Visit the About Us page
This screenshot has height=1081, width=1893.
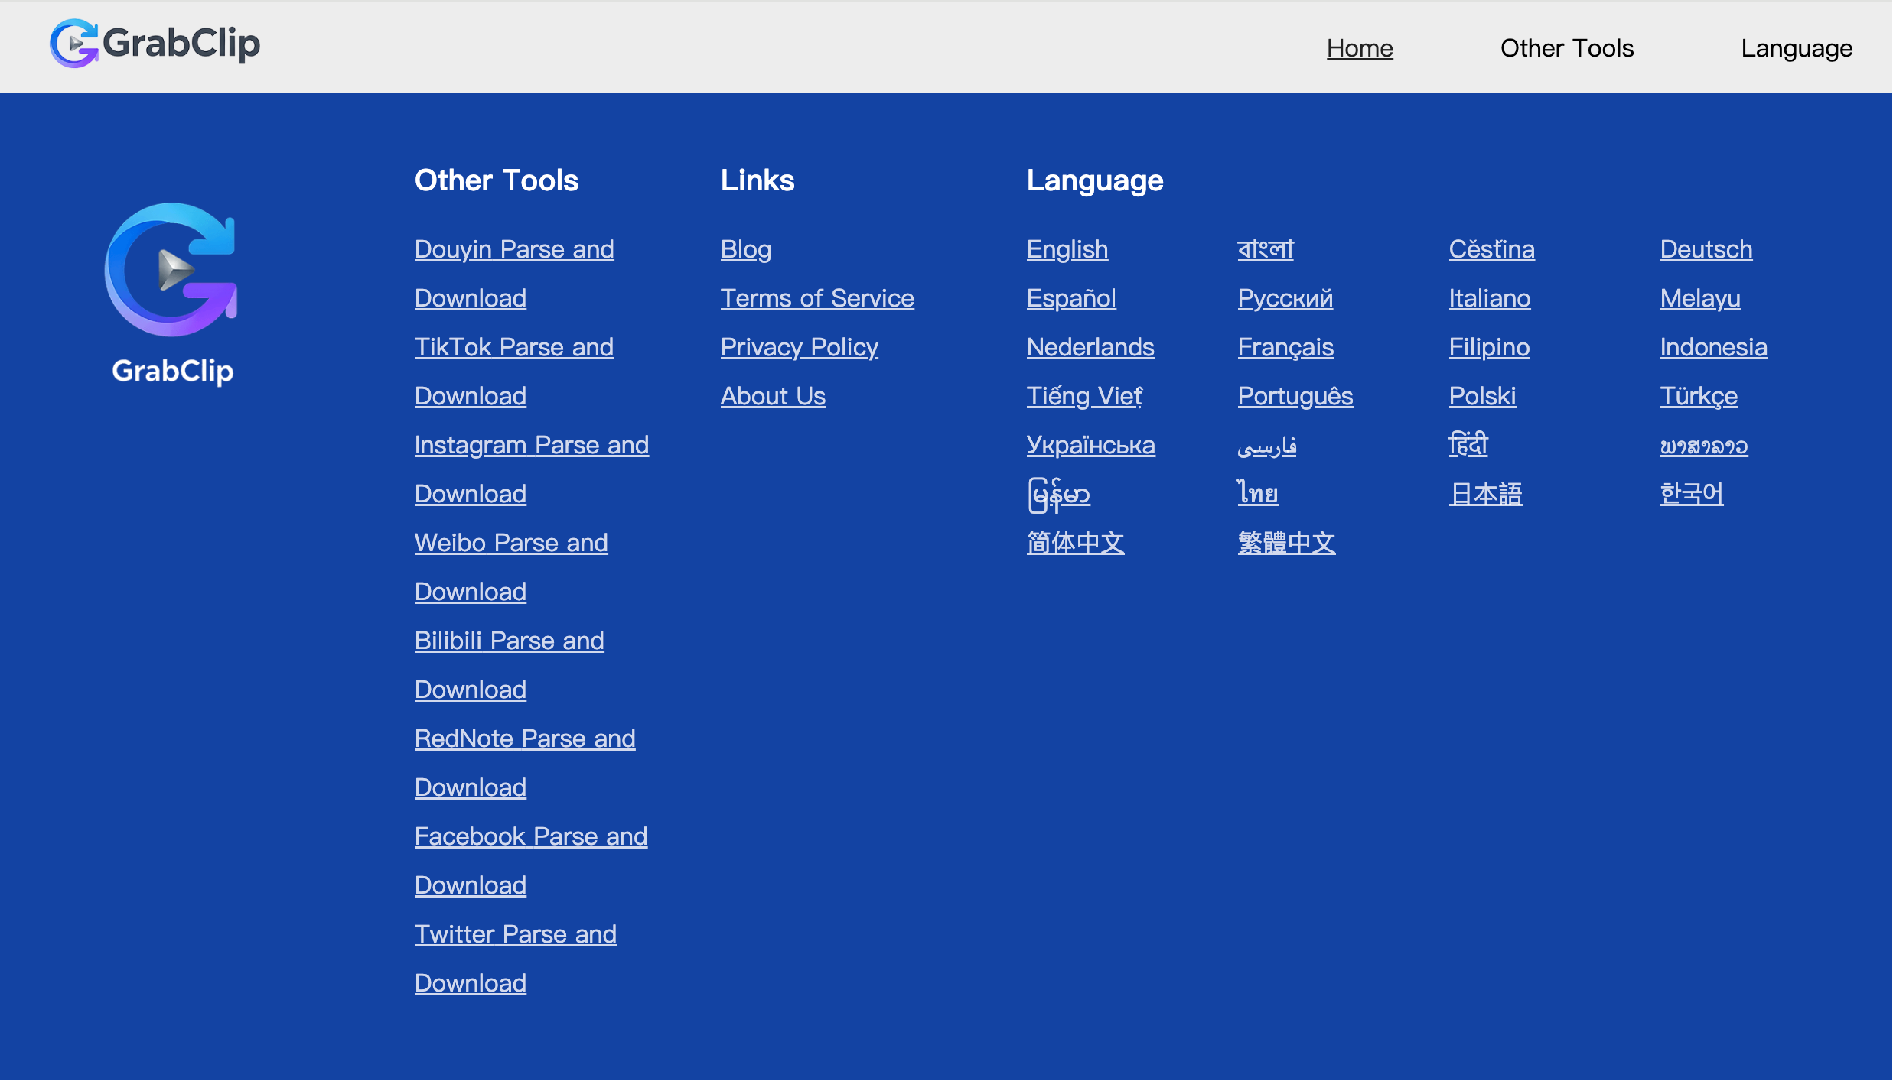click(x=773, y=396)
